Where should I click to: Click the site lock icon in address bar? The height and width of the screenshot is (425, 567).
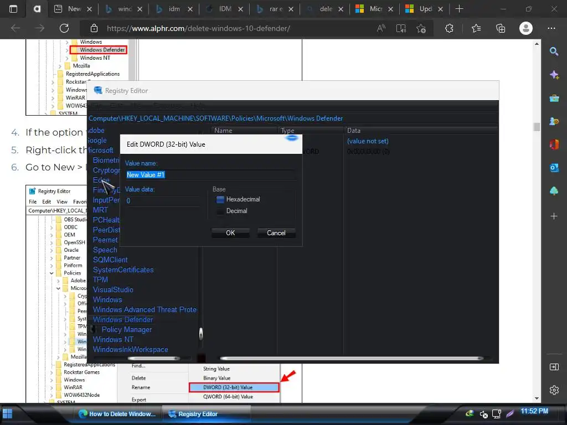tap(94, 28)
